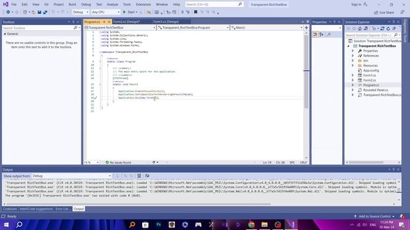Image resolution: width=410 pixels, height=230 pixels.
Task: Open the Analyze menu
Action: (113, 4)
